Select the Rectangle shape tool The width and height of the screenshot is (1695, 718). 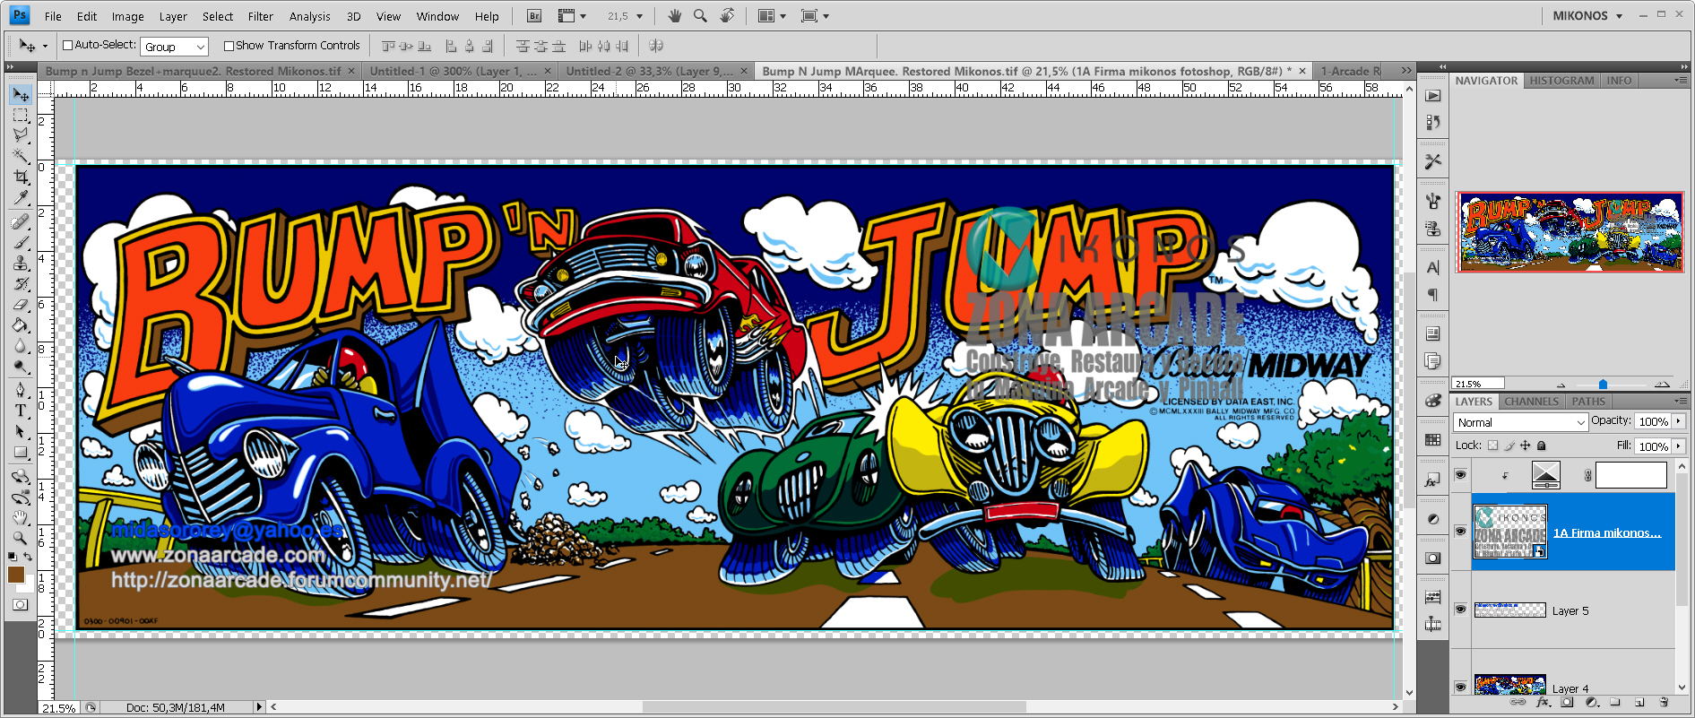tap(21, 452)
